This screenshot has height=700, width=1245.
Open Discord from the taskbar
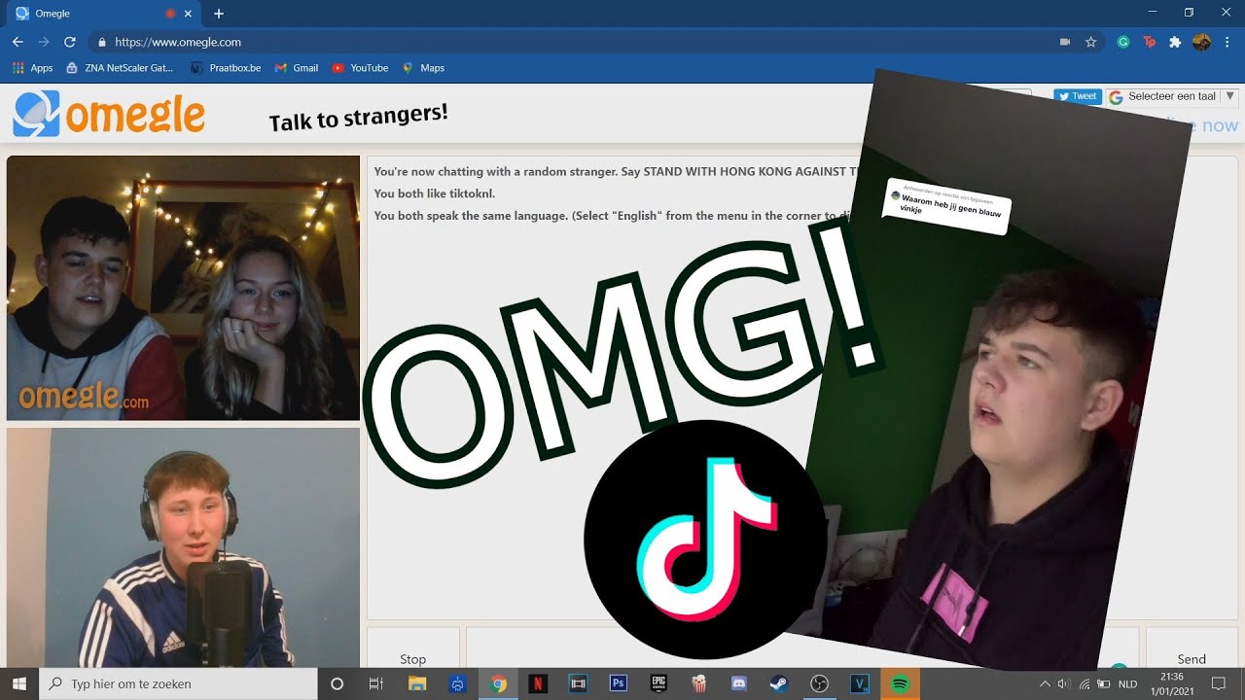point(738,683)
